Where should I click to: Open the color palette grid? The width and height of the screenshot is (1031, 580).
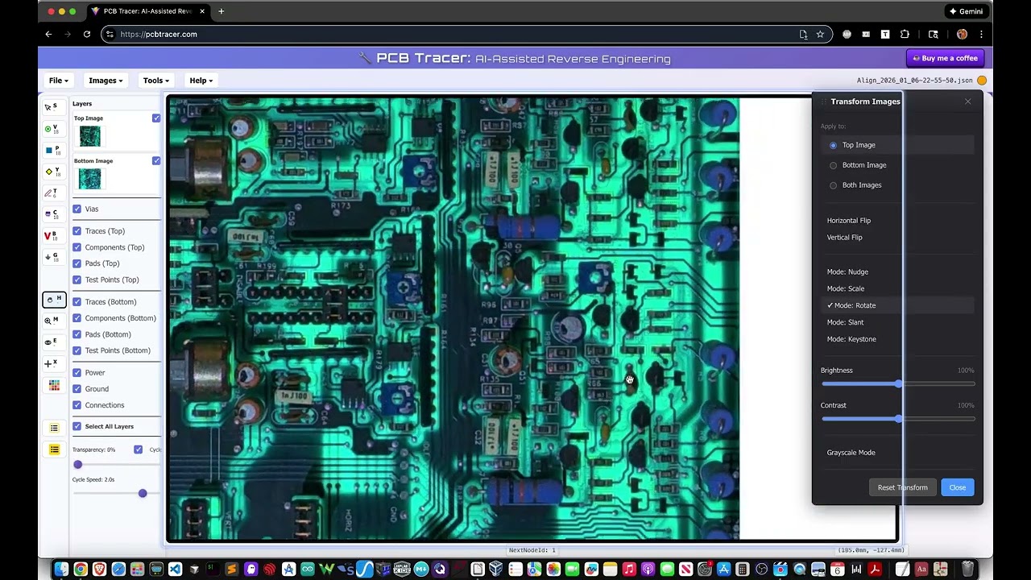[54, 386]
